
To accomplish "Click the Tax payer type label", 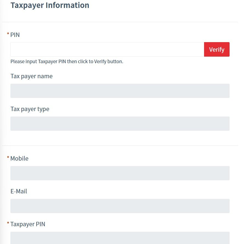I will (x=30, y=109).
